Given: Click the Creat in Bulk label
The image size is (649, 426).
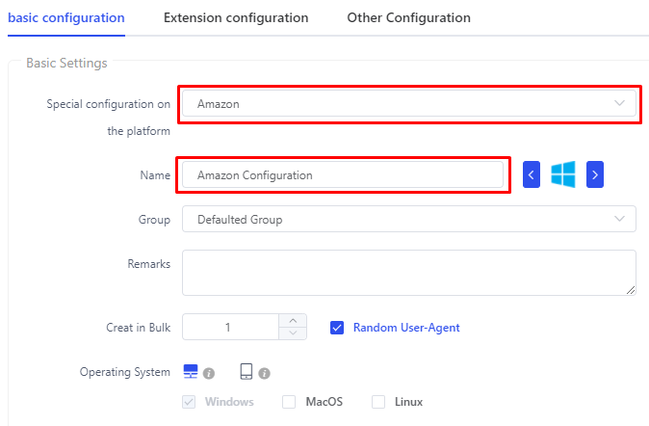Looking at the screenshot, I should click(x=139, y=328).
